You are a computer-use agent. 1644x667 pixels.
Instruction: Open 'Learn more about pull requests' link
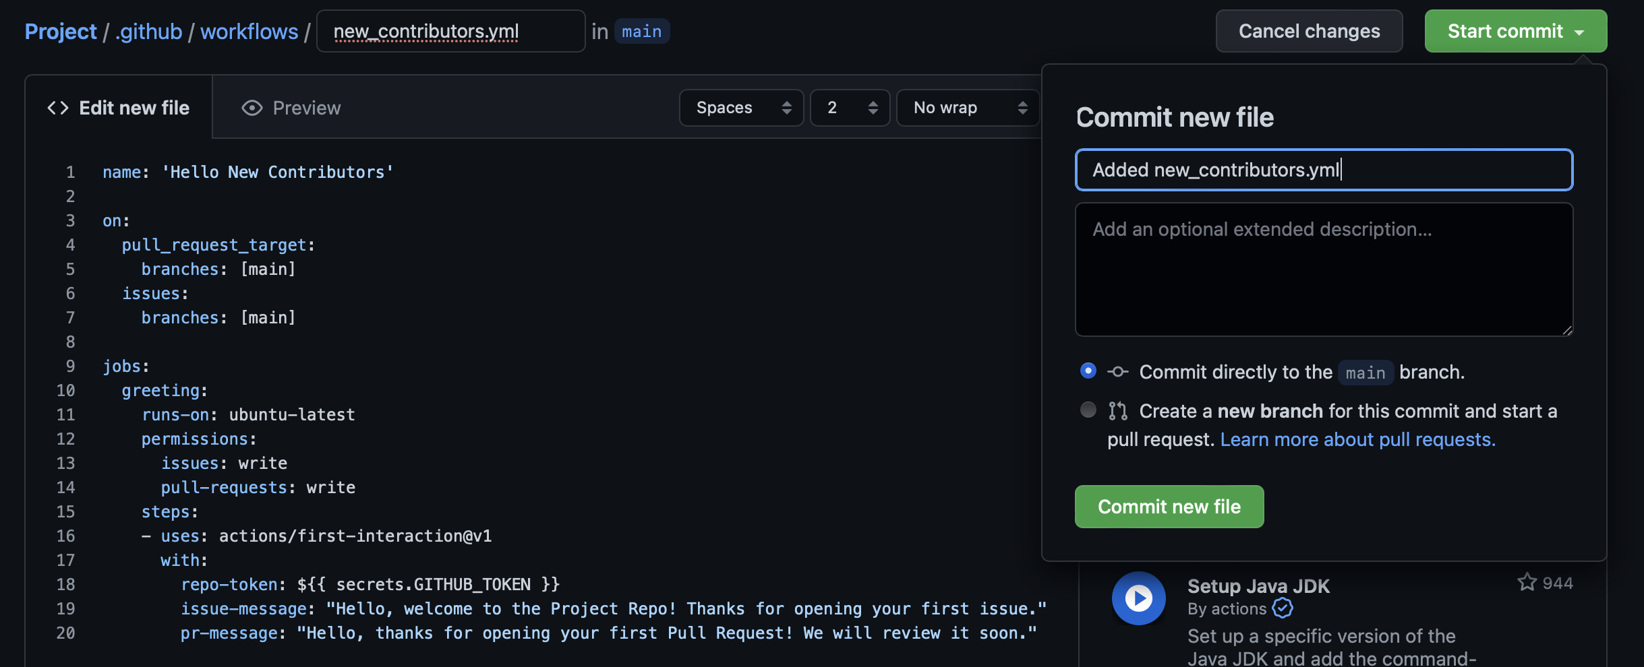[1357, 439]
